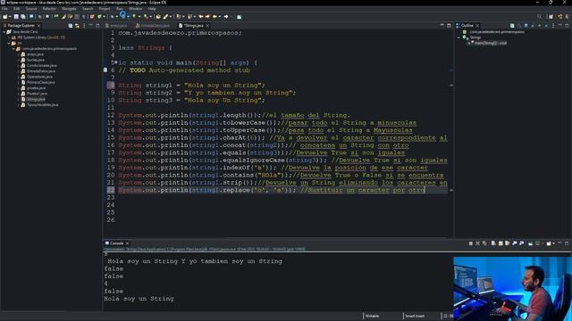The height and width of the screenshot is (321, 572).
Task: Click the New file toolbar icon
Action: [x=4, y=16]
